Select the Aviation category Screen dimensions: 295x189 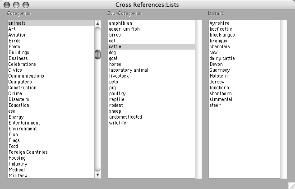[x=18, y=35]
